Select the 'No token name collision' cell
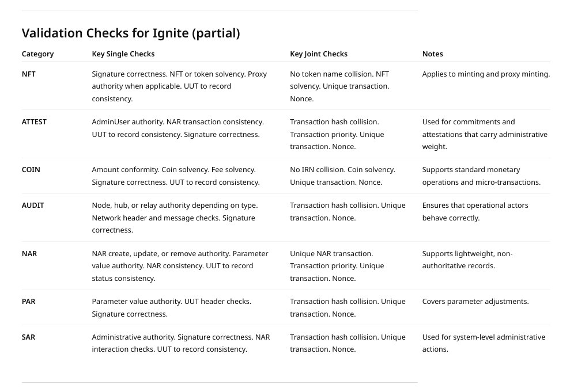 tap(339, 86)
